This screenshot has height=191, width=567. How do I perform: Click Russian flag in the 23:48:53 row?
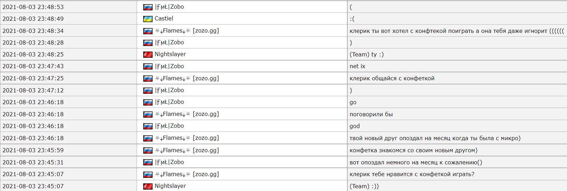point(148,7)
